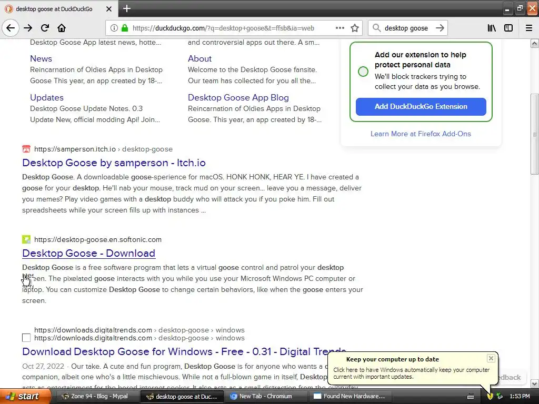Image resolution: width=539 pixels, height=404 pixels.
Task: Click the vertical scrollbar thumb
Action: click(534, 134)
